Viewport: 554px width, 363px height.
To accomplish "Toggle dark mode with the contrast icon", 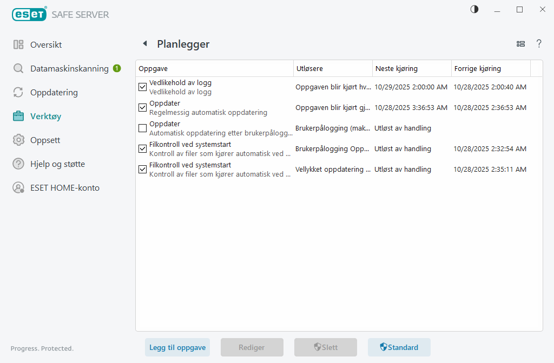I will [474, 9].
